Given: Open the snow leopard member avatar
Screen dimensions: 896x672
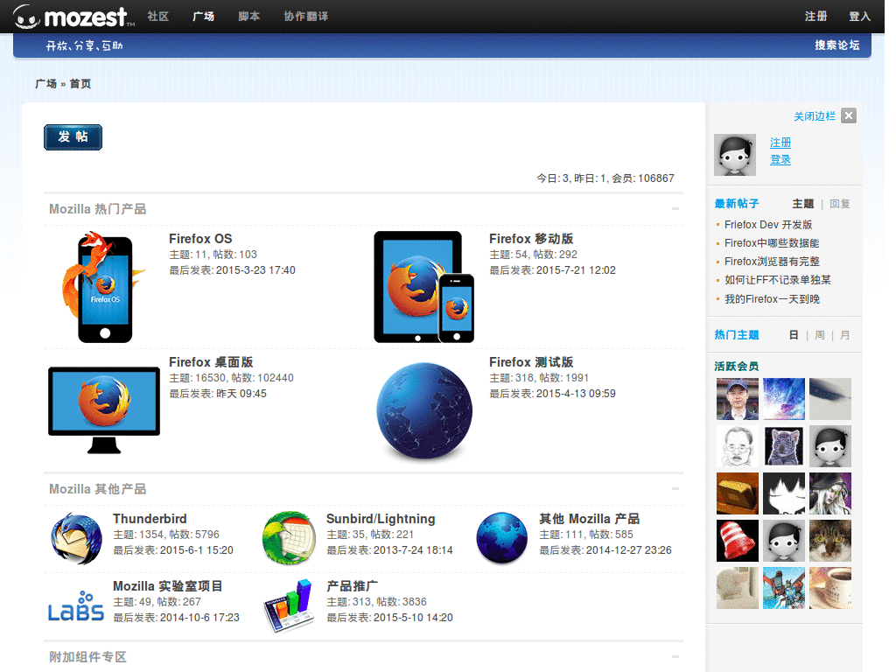Looking at the screenshot, I should point(784,446).
